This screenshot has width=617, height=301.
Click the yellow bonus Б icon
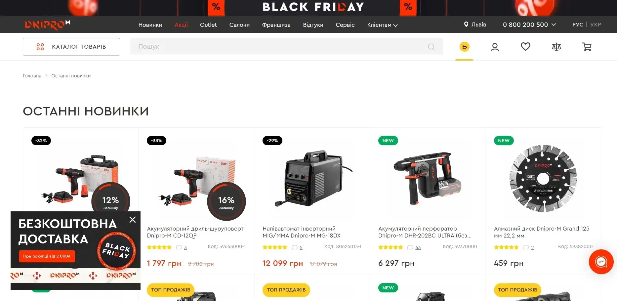[x=464, y=47]
